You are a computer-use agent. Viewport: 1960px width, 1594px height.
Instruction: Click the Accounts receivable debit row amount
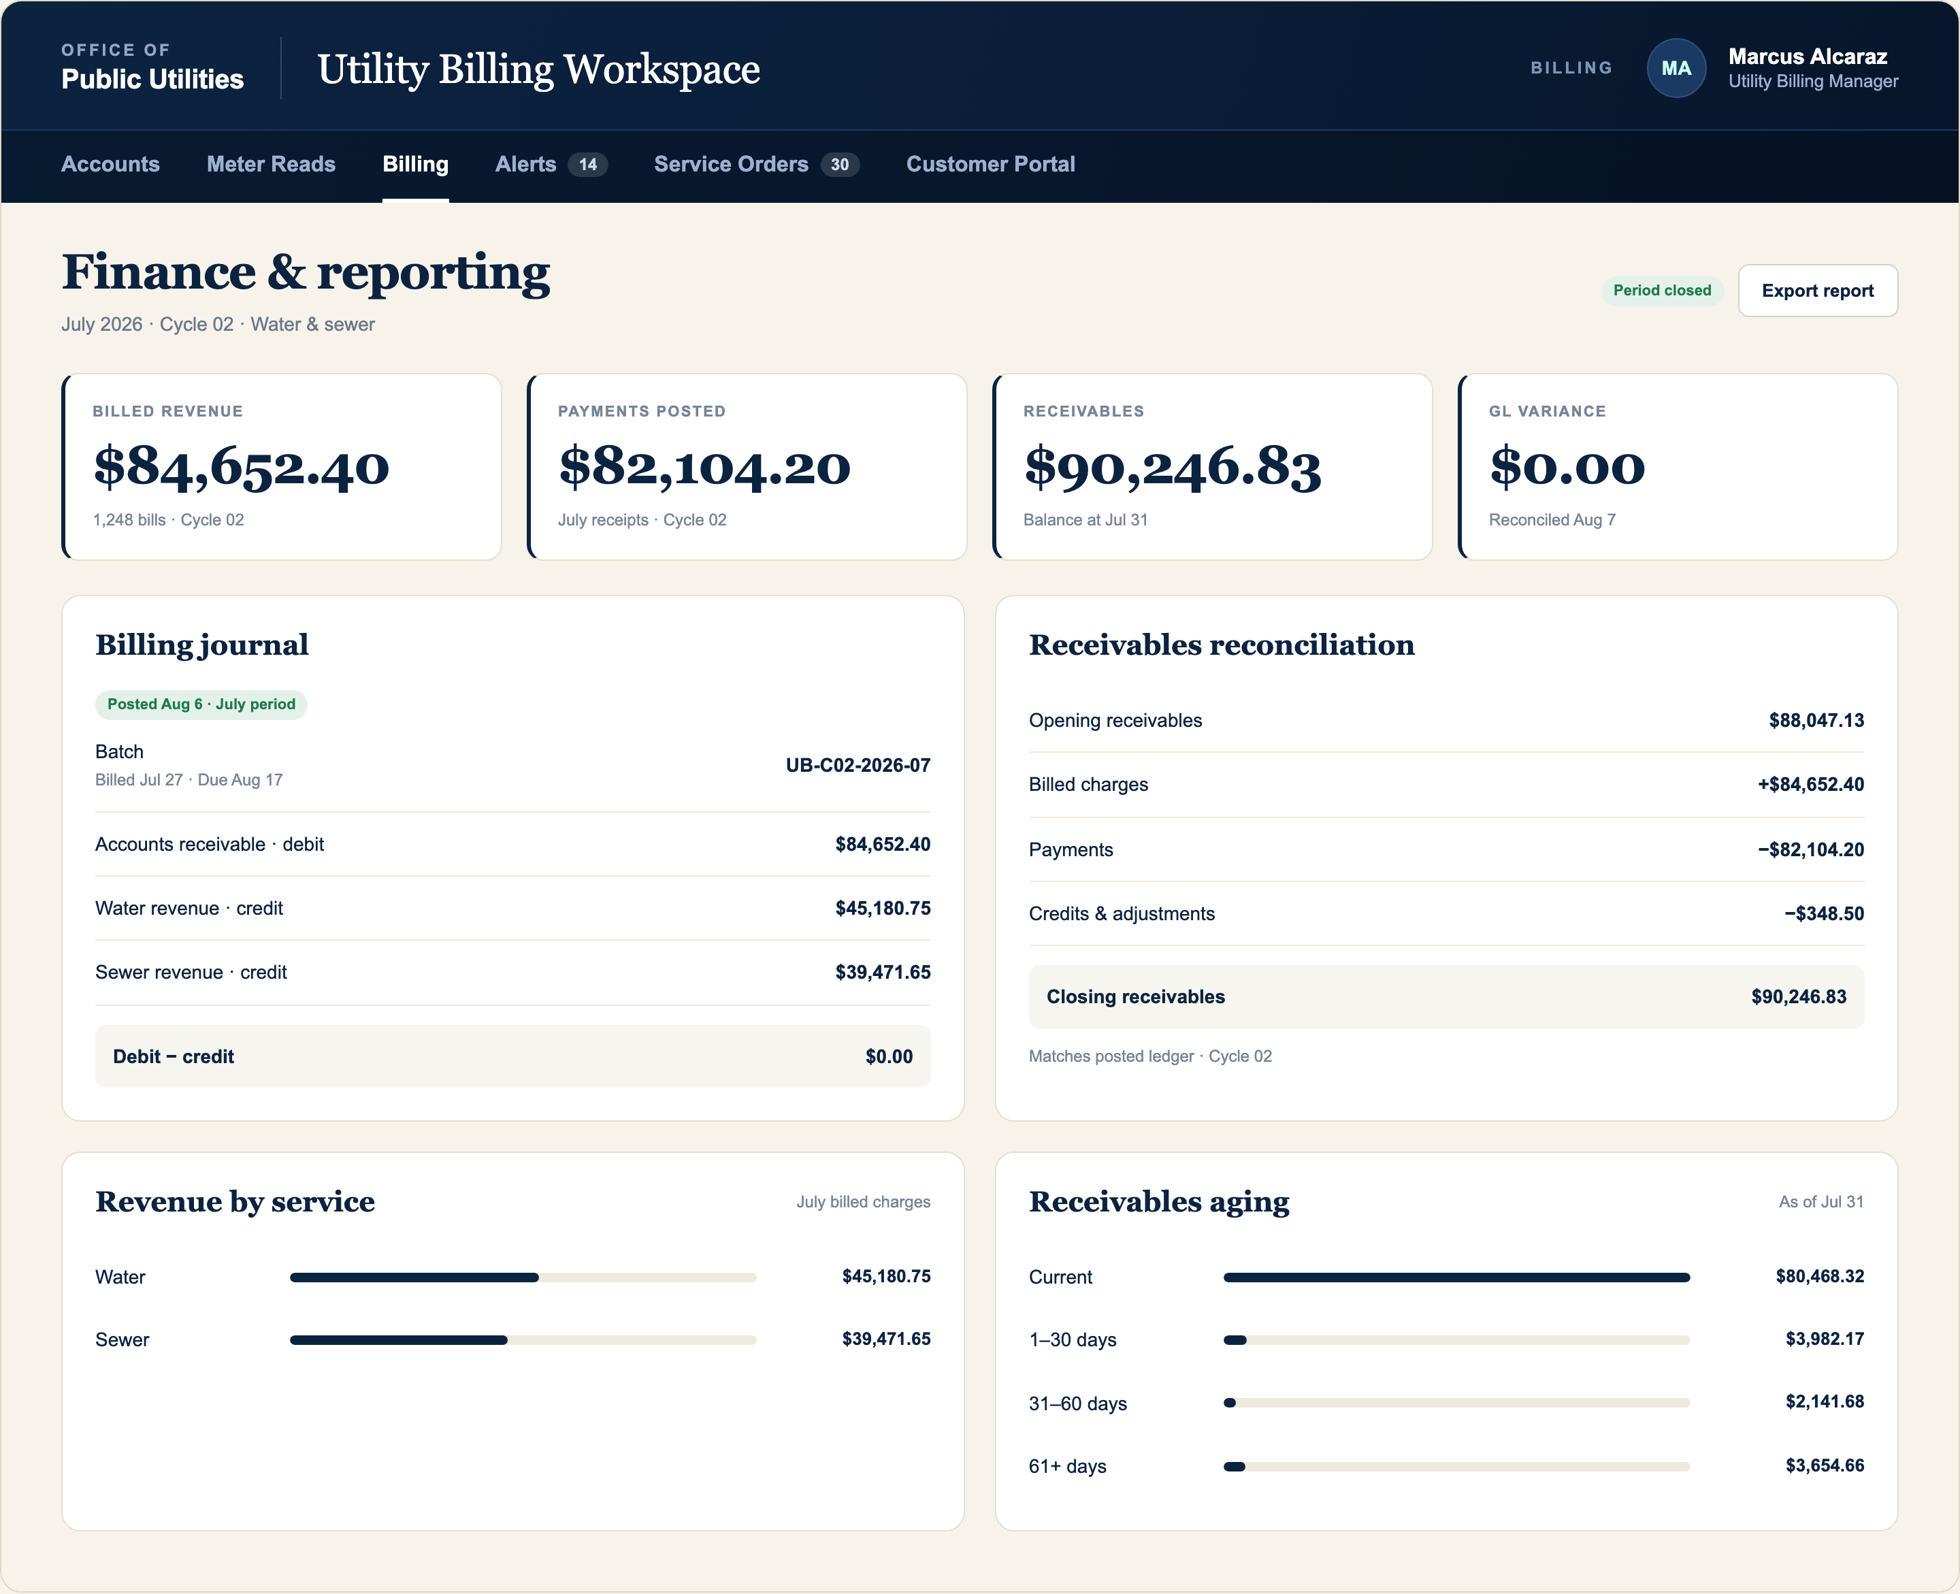click(882, 845)
